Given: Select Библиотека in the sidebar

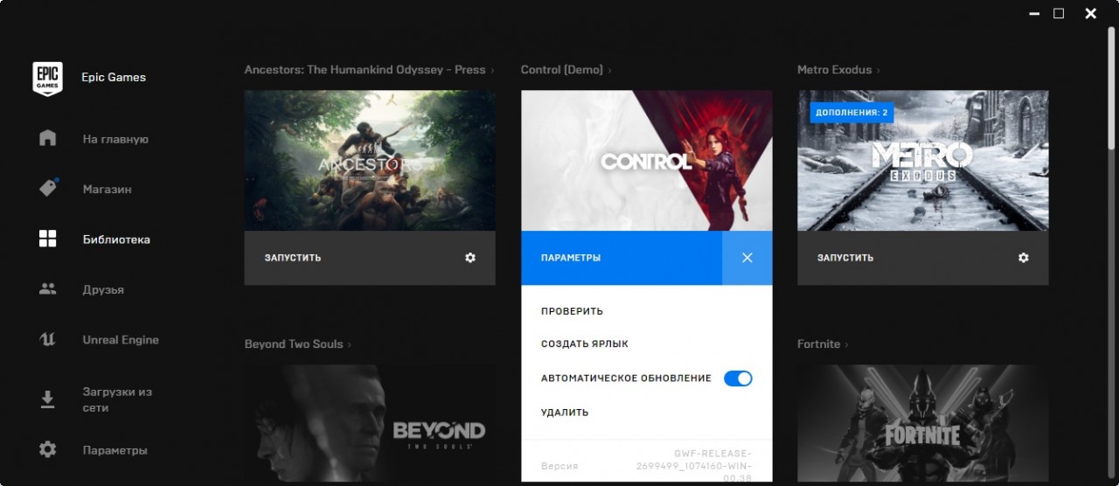Looking at the screenshot, I should pos(116,240).
